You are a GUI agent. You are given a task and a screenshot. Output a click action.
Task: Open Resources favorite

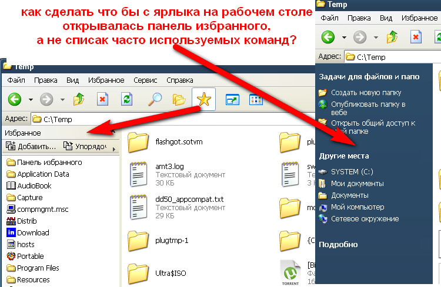click(x=28, y=280)
